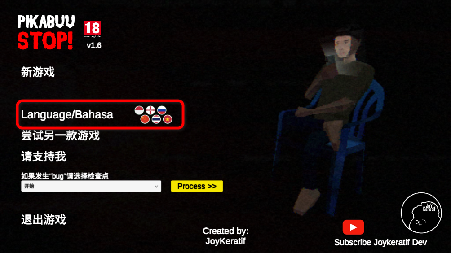Open the Language/Bahasa menu option
This screenshot has width=451, height=253.
67,114
